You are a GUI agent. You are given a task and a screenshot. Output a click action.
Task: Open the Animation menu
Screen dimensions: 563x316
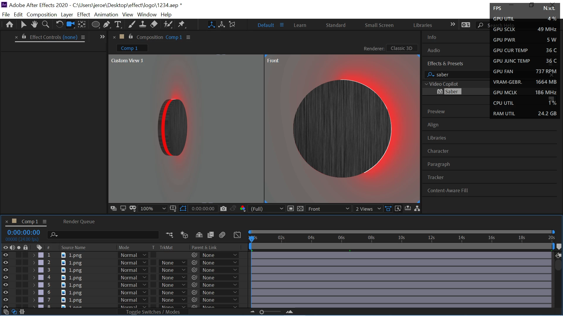(106, 14)
